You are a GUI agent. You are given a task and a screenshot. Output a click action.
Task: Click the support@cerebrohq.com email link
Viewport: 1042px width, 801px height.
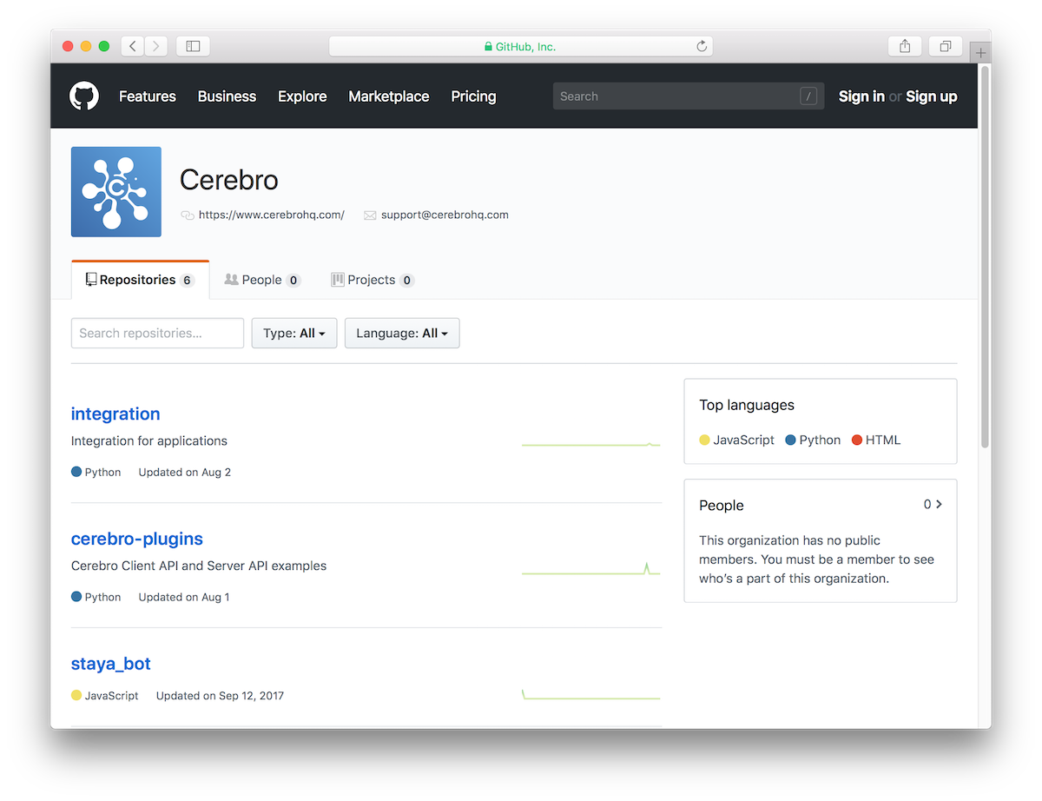pyautogui.click(x=445, y=215)
